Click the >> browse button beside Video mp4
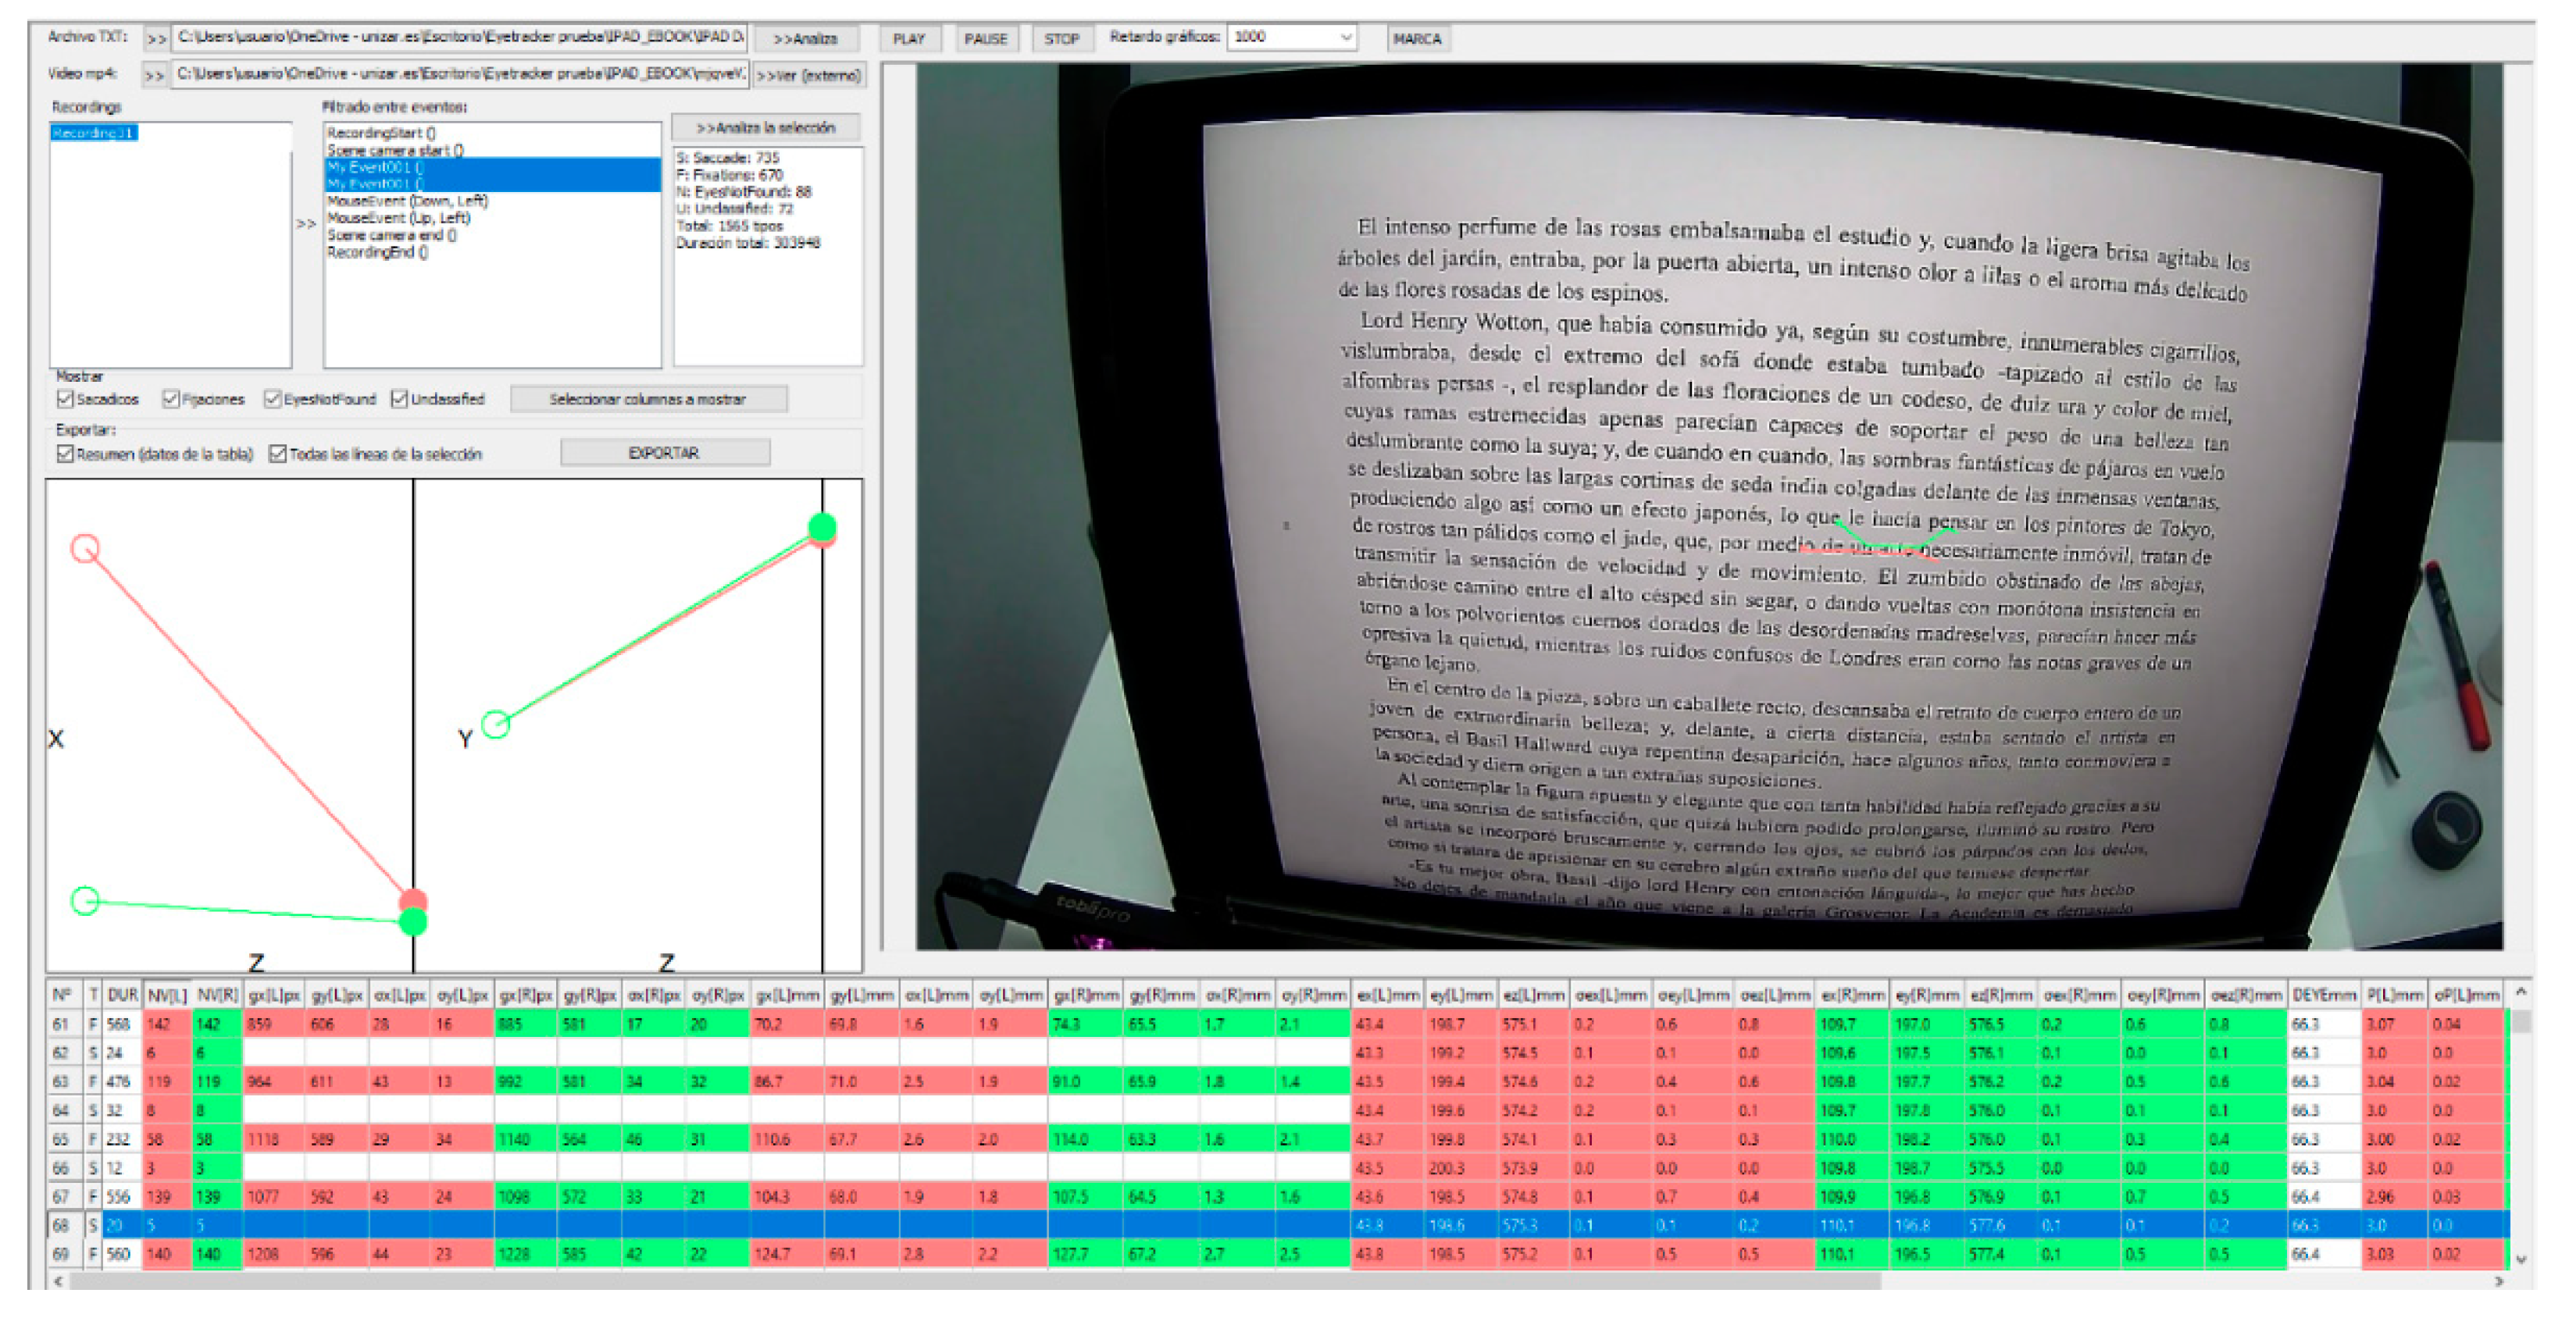Image resolution: width=2576 pixels, height=1318 pixels. click(x=154, y=75)
